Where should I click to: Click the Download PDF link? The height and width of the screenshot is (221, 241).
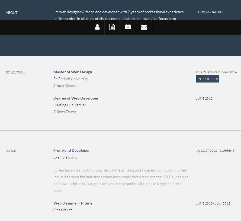pyautogui.click(x=211, y=12)
